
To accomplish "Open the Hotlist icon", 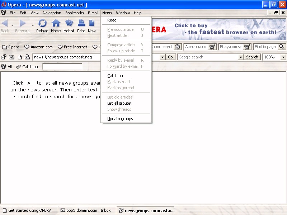I will [69, 23].
